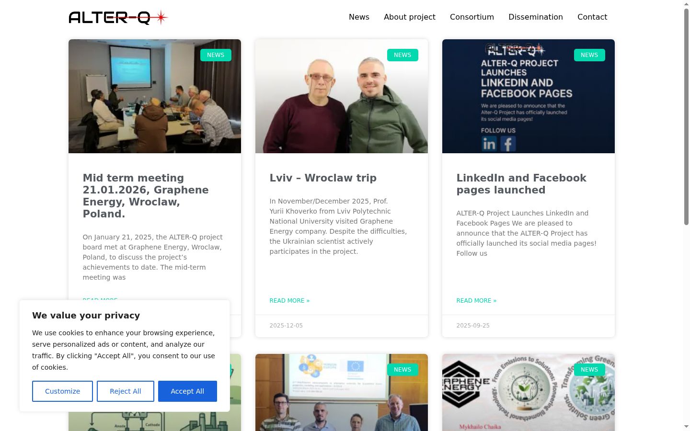Click the scrollbar down arrow
The width and height of the screenshot is (690, 431).
coord(686,427)
